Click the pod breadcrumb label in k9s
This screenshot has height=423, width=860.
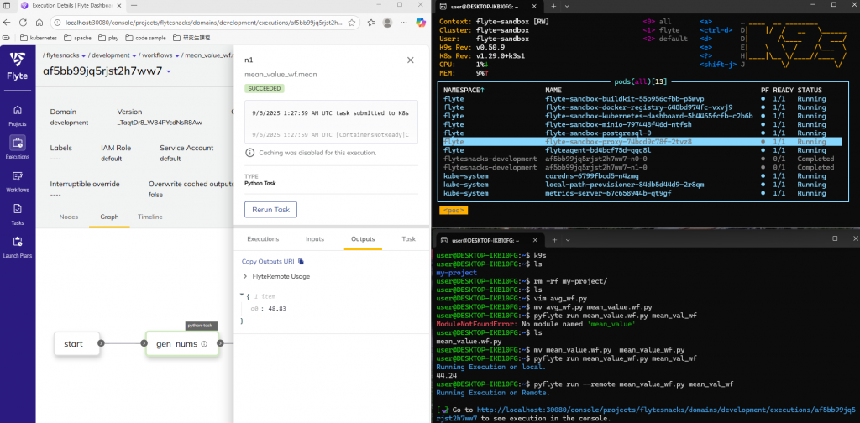click(454, 211)
